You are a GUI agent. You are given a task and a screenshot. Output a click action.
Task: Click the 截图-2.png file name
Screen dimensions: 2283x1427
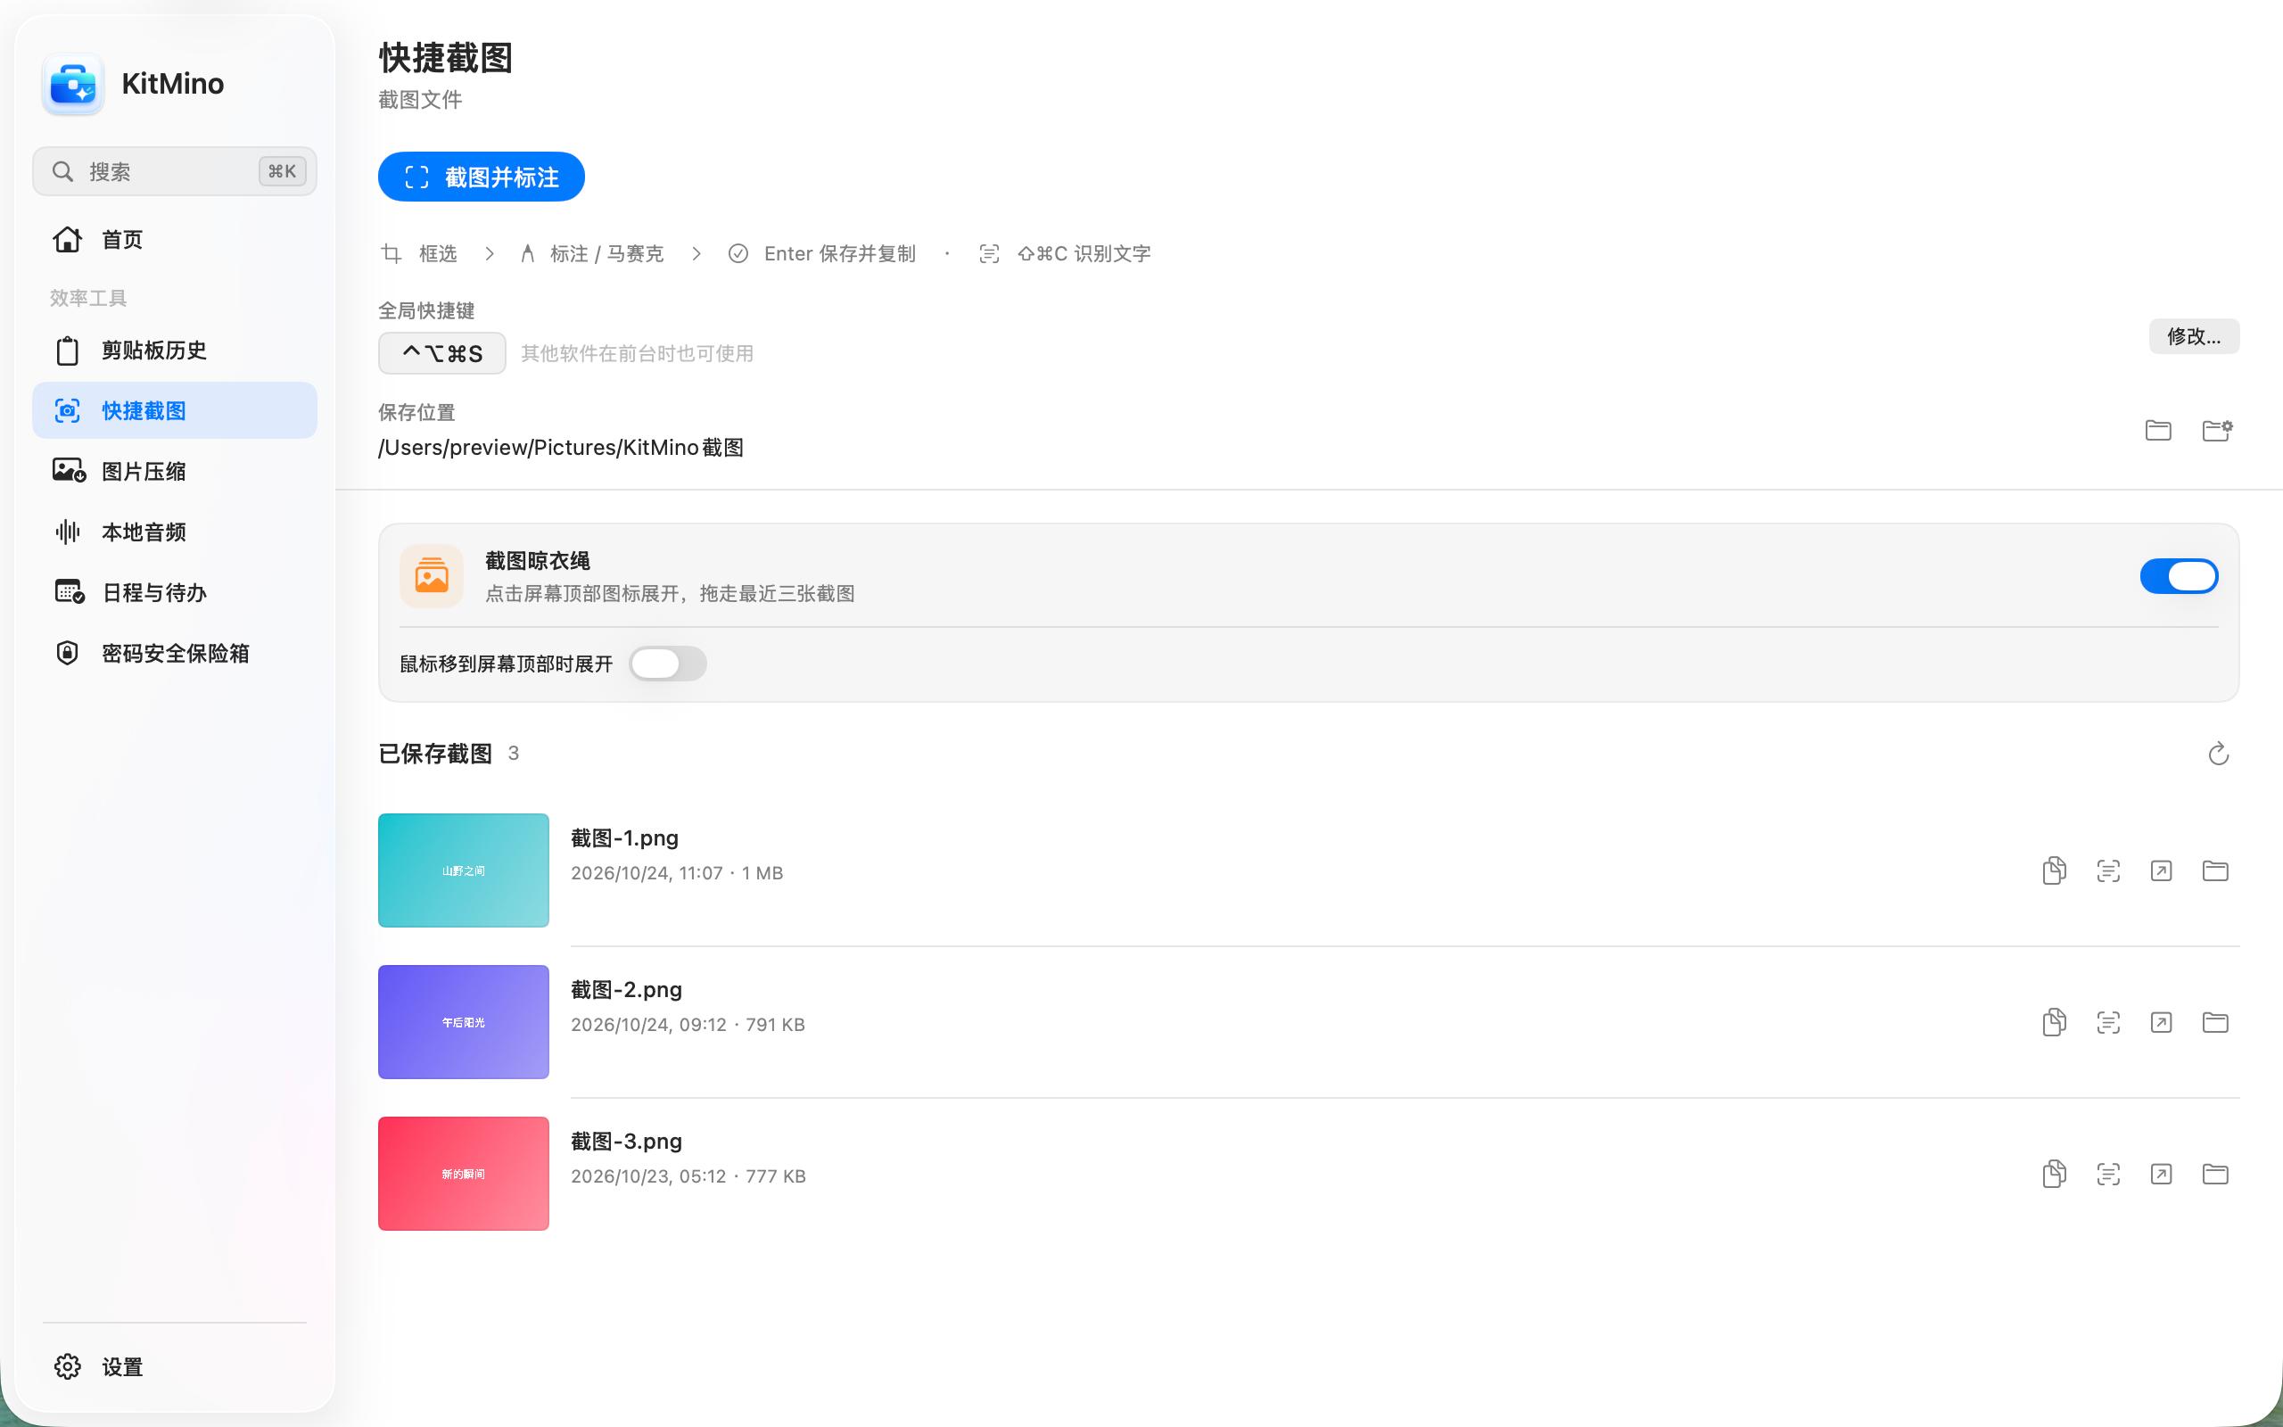[626, 989]
